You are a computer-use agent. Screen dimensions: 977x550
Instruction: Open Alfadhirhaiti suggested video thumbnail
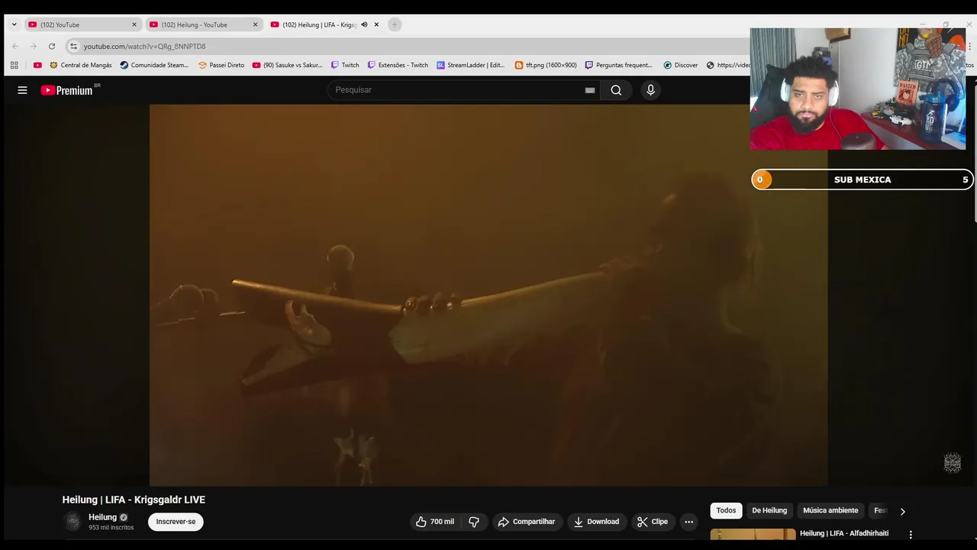point(753,535)
